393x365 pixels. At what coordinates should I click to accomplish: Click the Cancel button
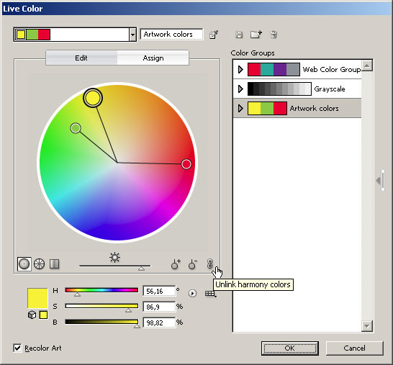pyautogui.click(x=354, y=348)
